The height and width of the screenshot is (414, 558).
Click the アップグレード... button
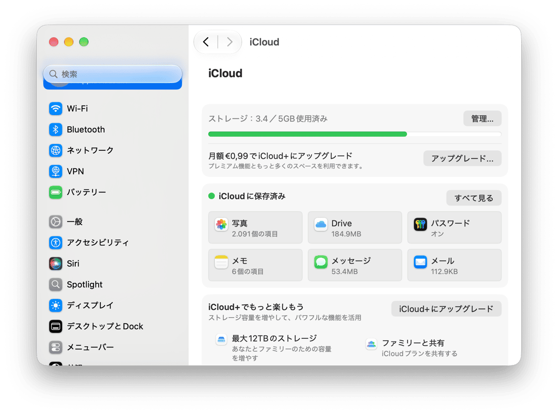[x=463, y=159]
